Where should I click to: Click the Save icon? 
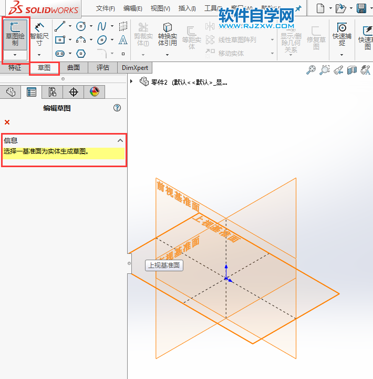[361, 8]
